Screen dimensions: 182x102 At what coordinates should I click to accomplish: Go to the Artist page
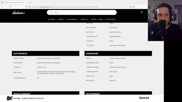point(94,19)
